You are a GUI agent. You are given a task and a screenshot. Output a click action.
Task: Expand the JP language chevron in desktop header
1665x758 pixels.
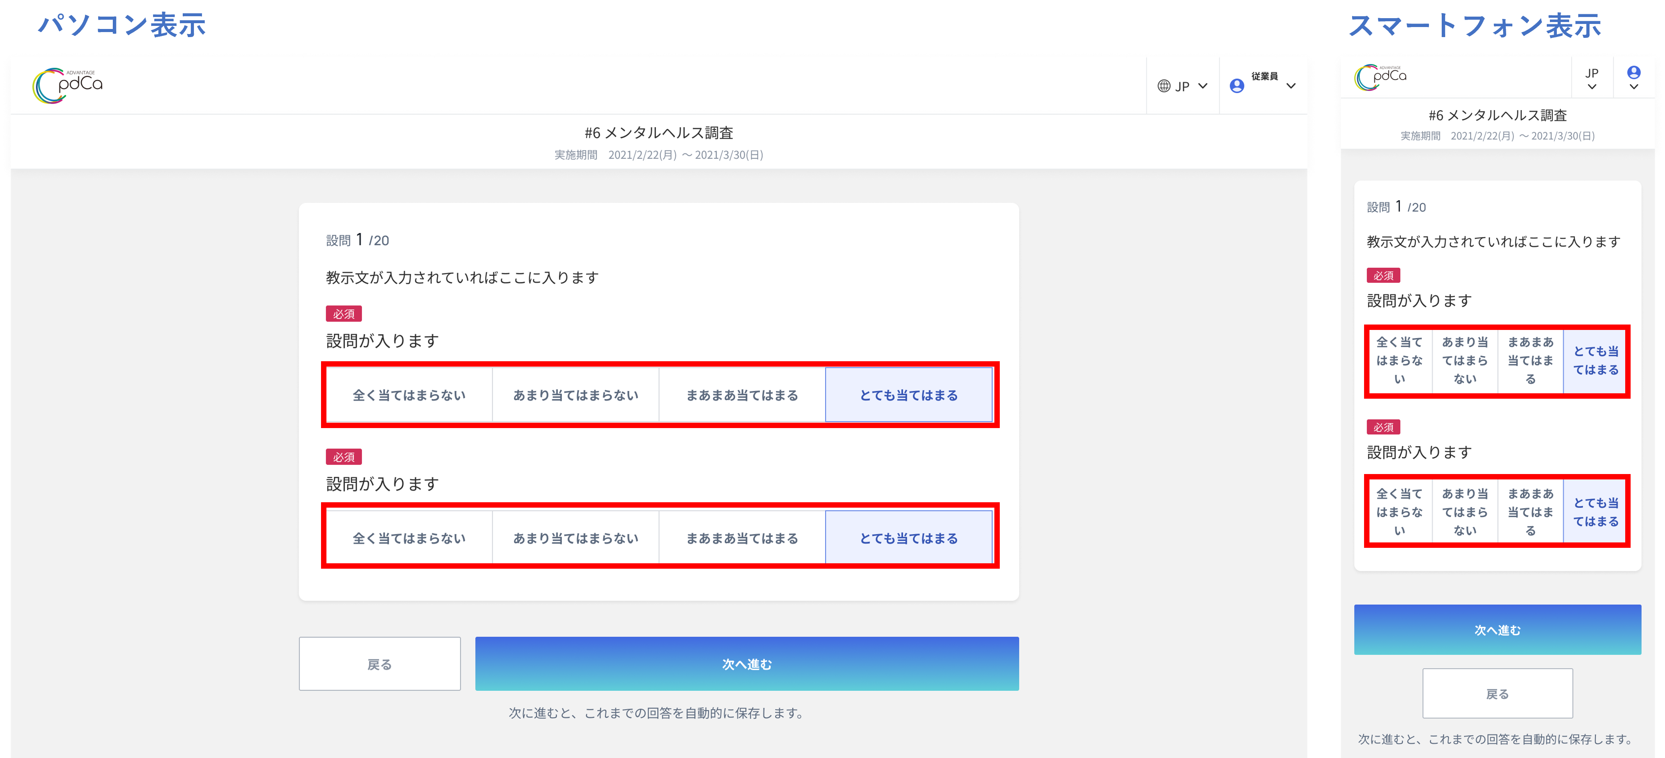[1203, 86]
